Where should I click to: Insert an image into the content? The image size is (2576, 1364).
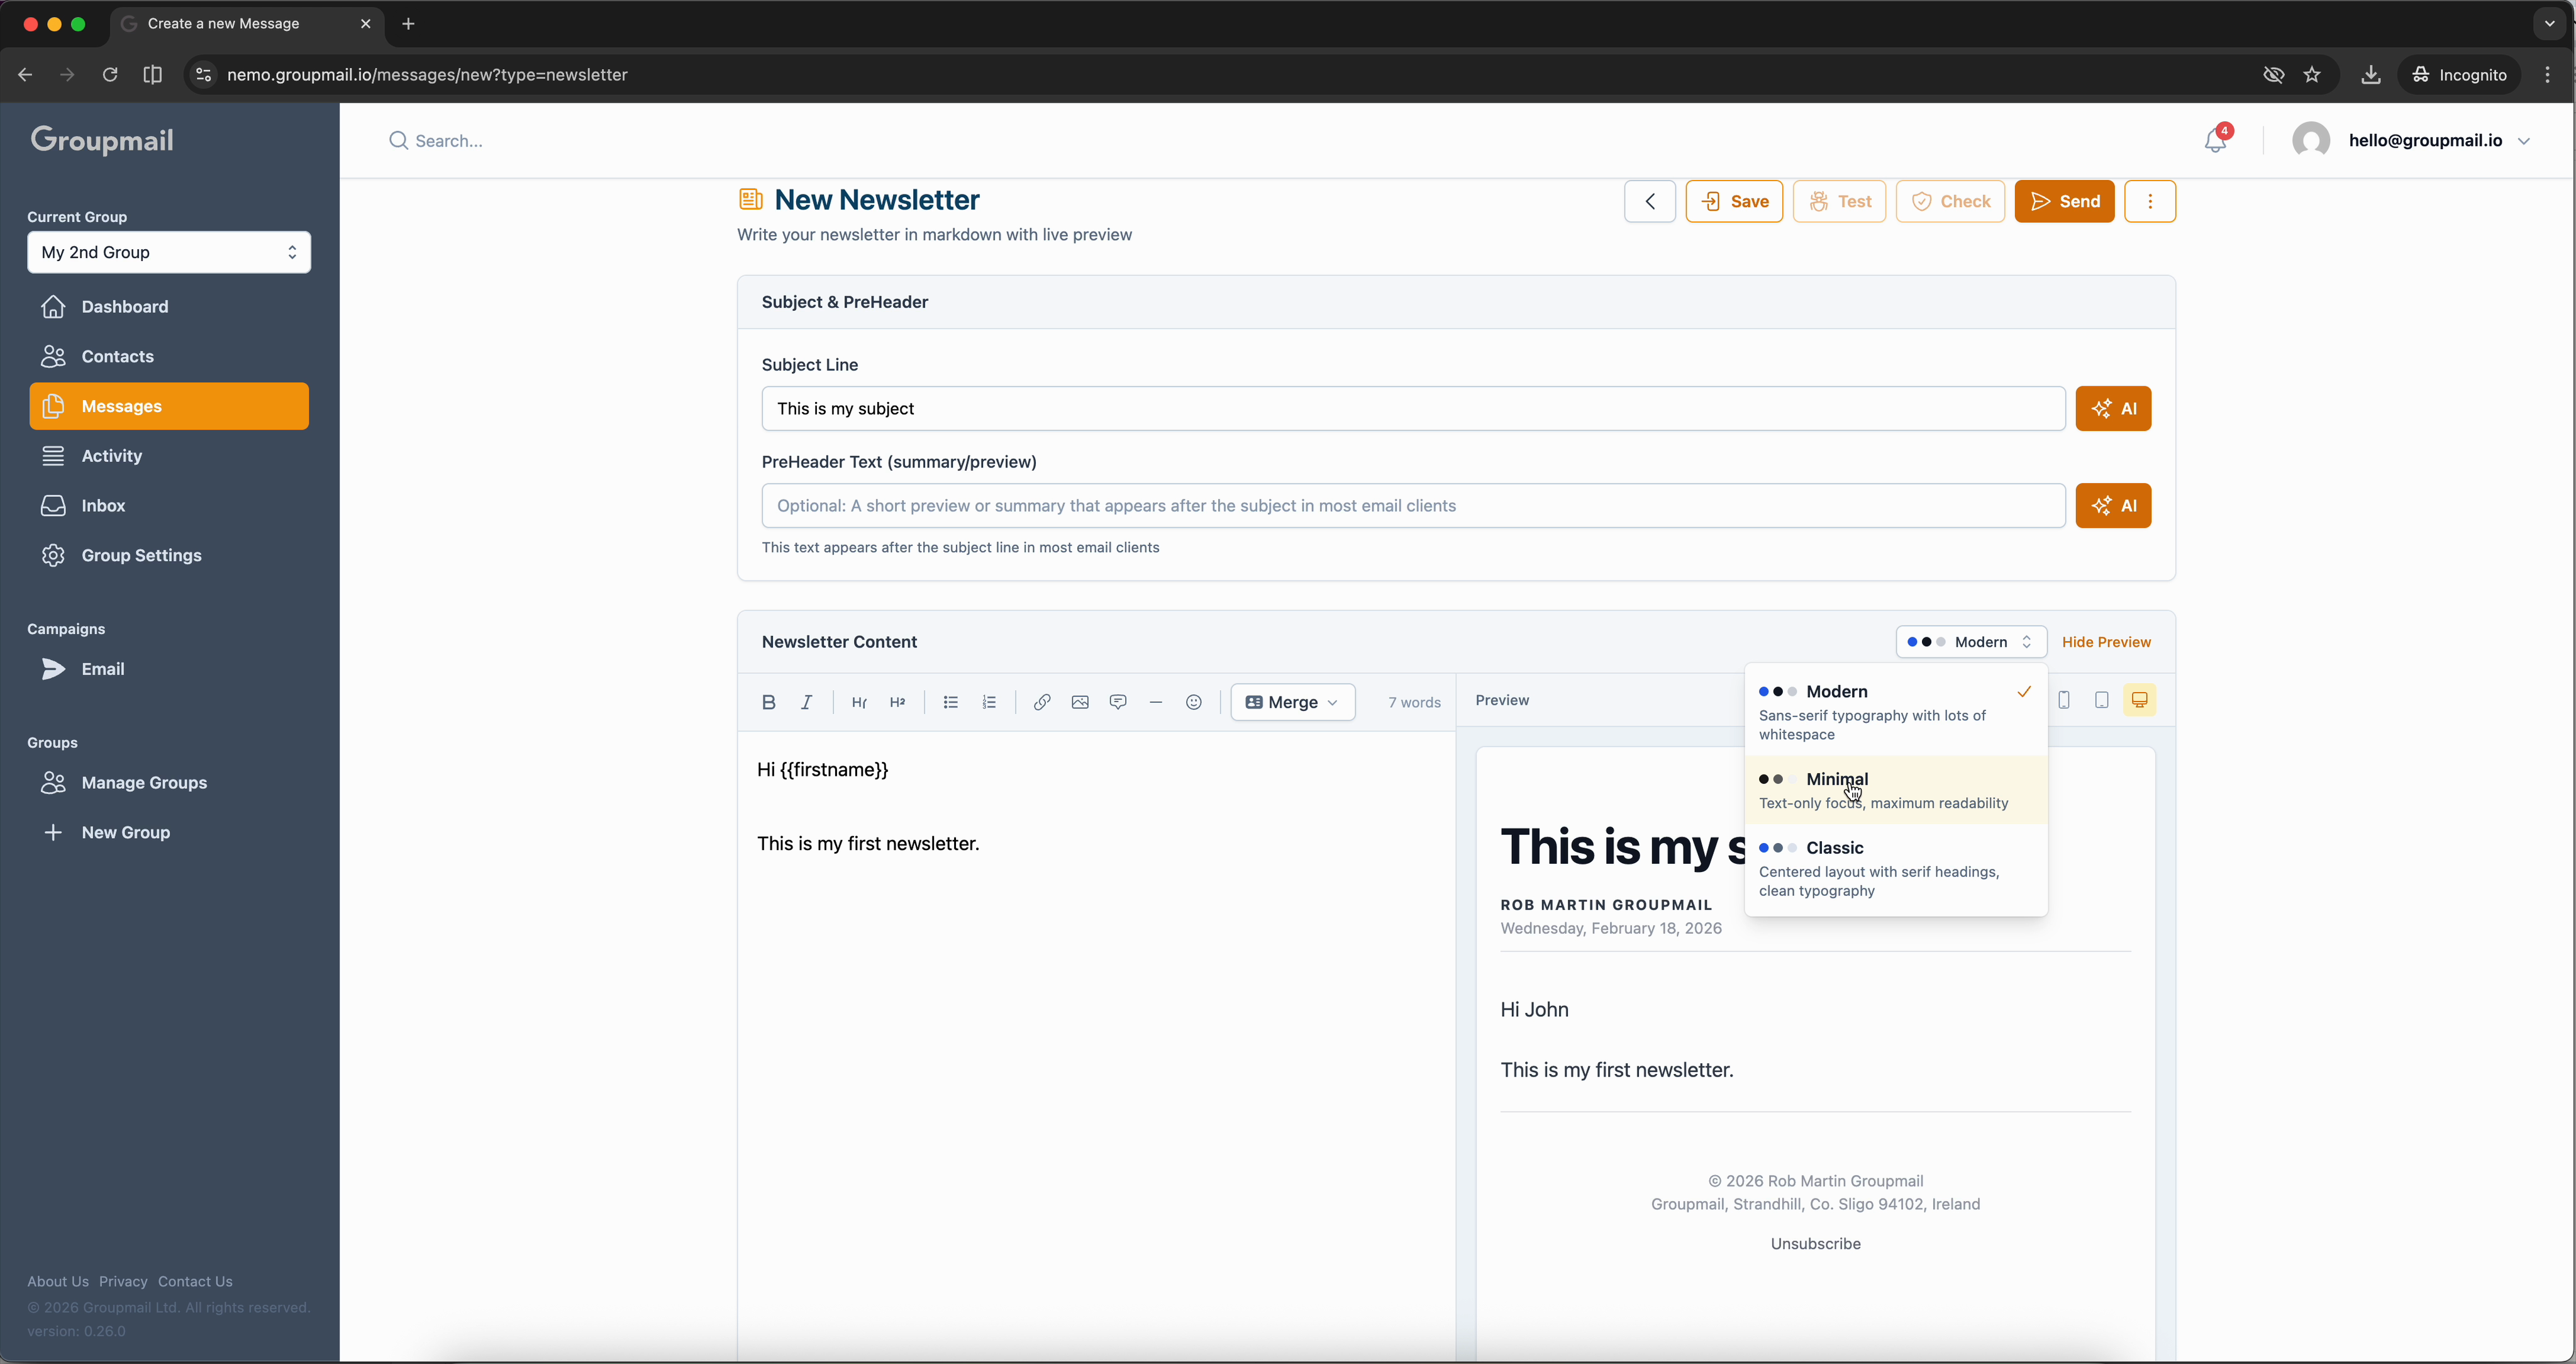coord(1079,703)
